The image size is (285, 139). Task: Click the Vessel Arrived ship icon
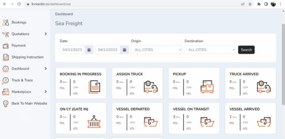click(x=264, y=122)
